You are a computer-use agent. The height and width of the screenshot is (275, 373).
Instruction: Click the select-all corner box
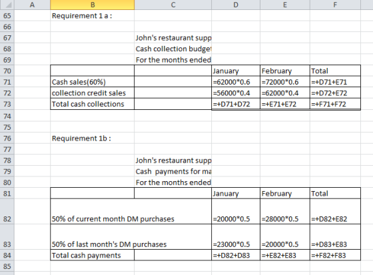pos(7,5)
